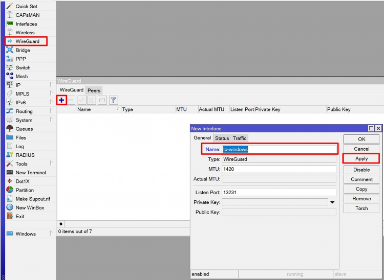Expand the MPLS submenu

click(51, 94)
